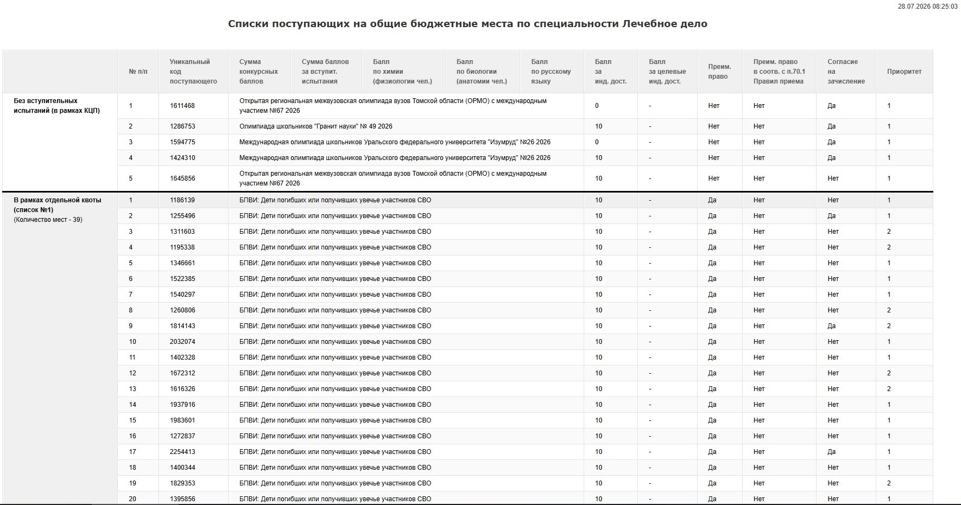Select applicant code 1400344
This screenshot has width=961, height=505.
[x=182, y=468]
